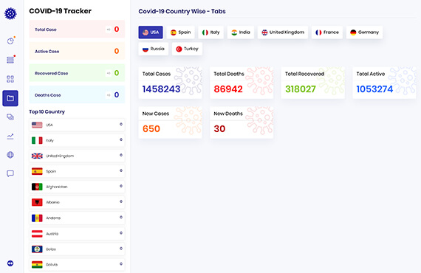Switch to the Italy tab
Screen dimensions: 421x273
[x=210, y=32]
